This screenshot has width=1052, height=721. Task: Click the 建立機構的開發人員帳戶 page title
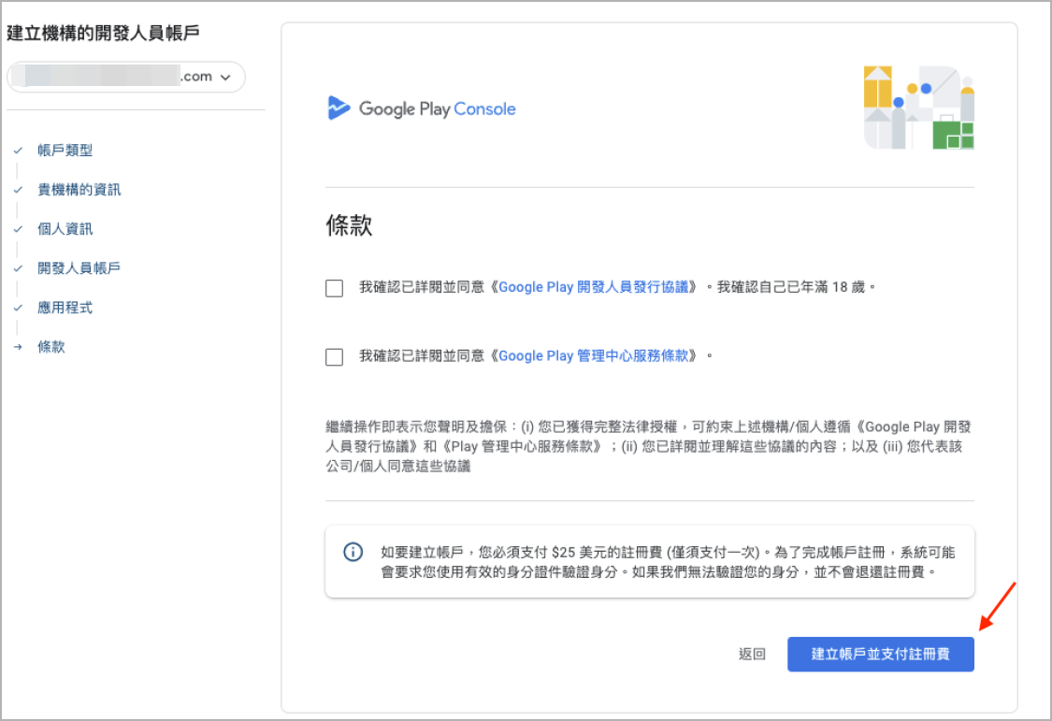[x=103, y=33]
